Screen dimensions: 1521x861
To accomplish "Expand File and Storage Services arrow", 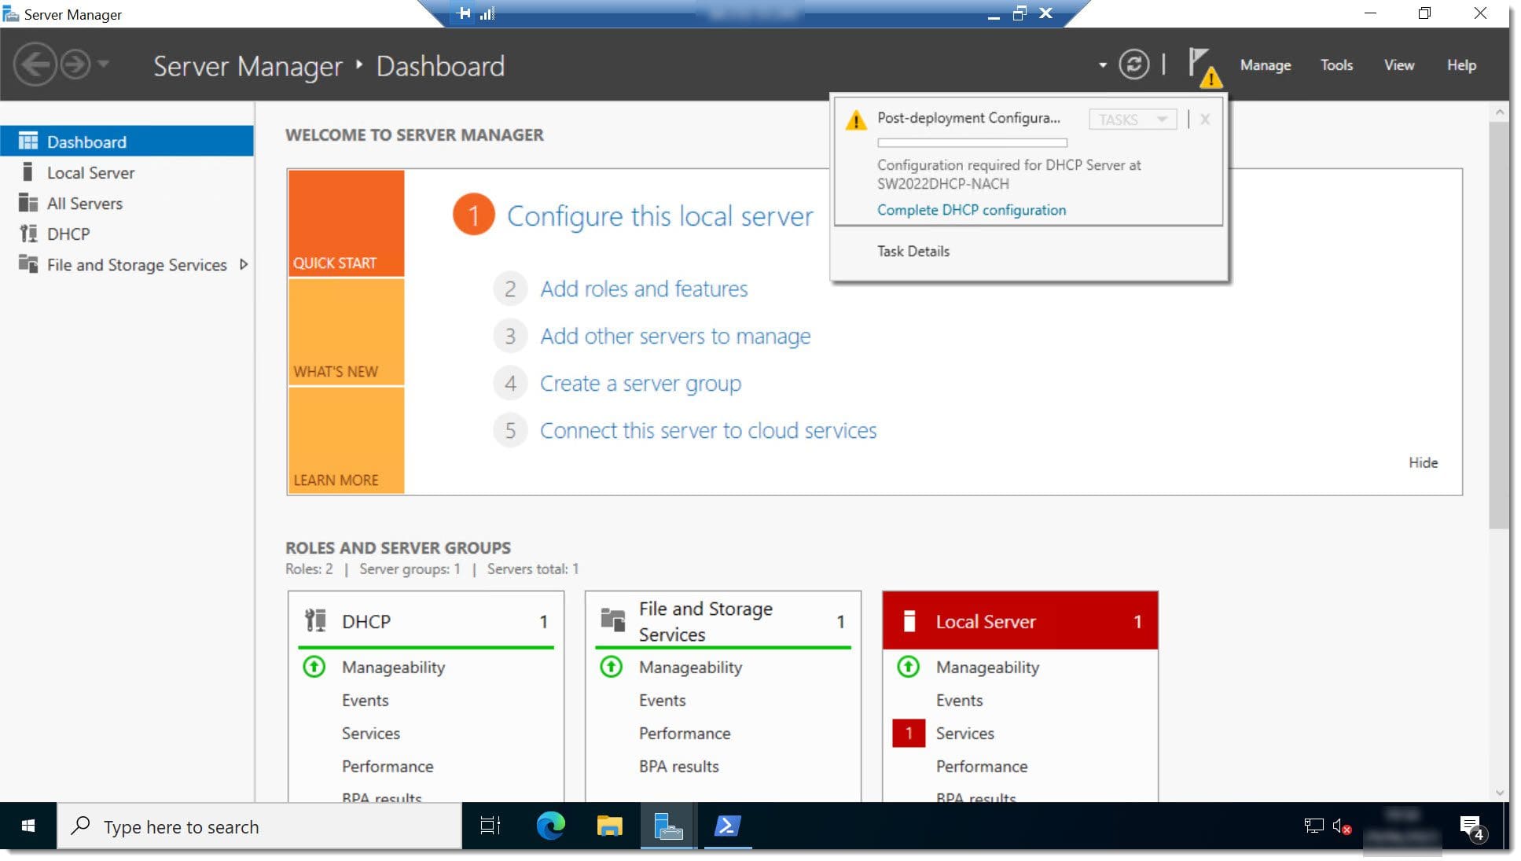I will pos(244,264).
